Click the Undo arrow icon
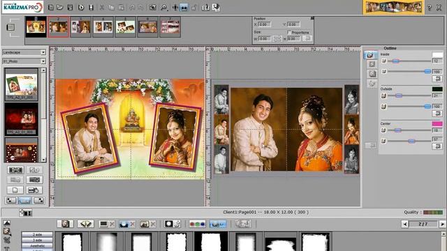The image size is (447, 251). coord(132,8)
